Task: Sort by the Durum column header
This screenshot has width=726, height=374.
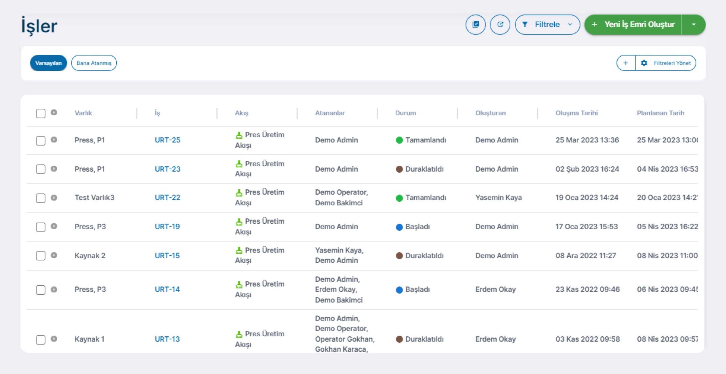Action: 406,113
